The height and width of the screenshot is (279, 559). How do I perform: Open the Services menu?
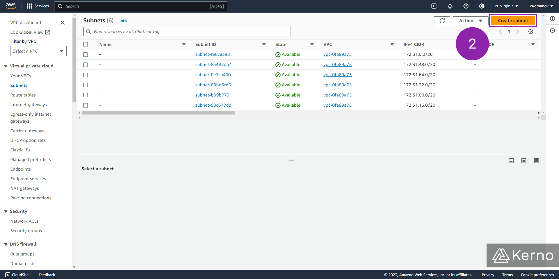coord(38,6)
